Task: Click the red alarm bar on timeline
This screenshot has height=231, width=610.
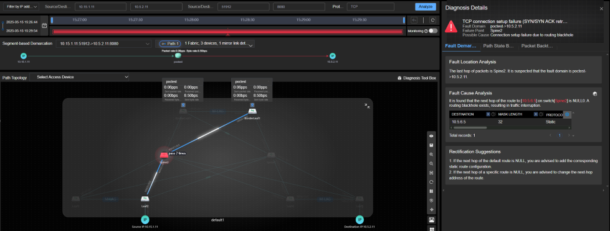Action: point(227,32)
